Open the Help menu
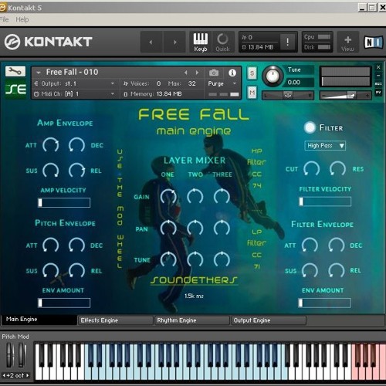This screenshot has width=386, height=386. pyautogui.click(x=22, y=19)
